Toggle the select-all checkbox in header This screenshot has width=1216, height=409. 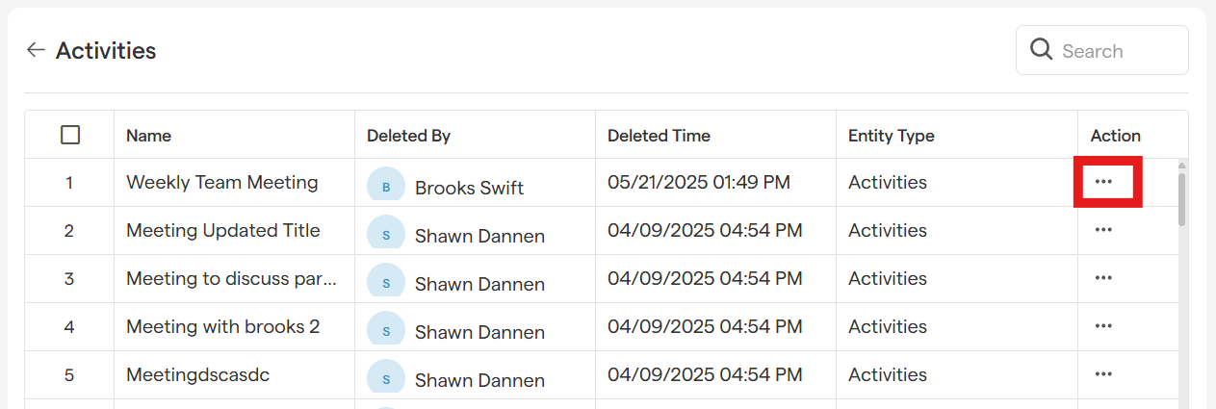[x=70, y=136]
